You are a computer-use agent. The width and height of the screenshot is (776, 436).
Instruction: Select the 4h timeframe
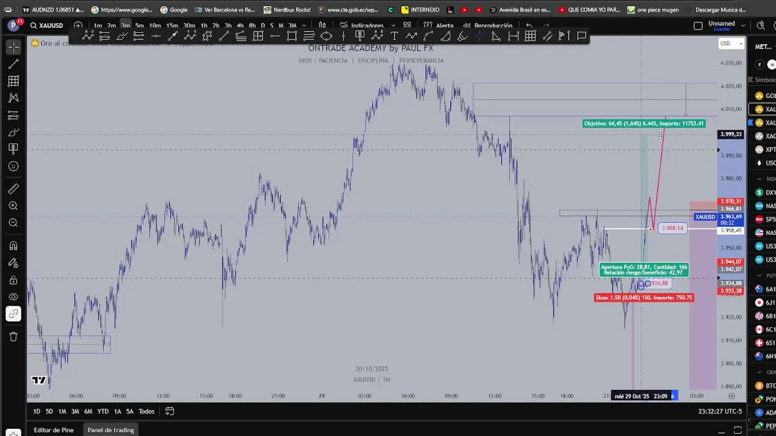[240, 25]
